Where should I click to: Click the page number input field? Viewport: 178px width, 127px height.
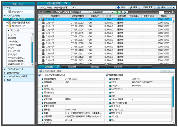pyautogui.click(x=162, y=12)
